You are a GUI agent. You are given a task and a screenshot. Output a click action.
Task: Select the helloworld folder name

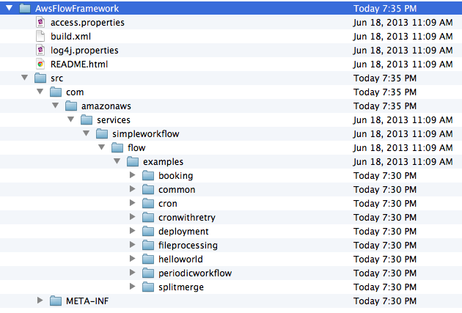coord(180,259)
